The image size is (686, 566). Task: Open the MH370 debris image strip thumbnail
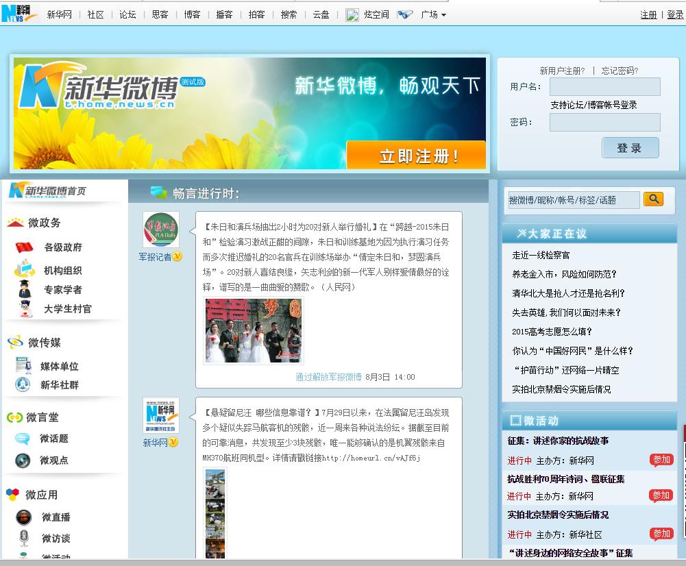click(x=215, y=513)
